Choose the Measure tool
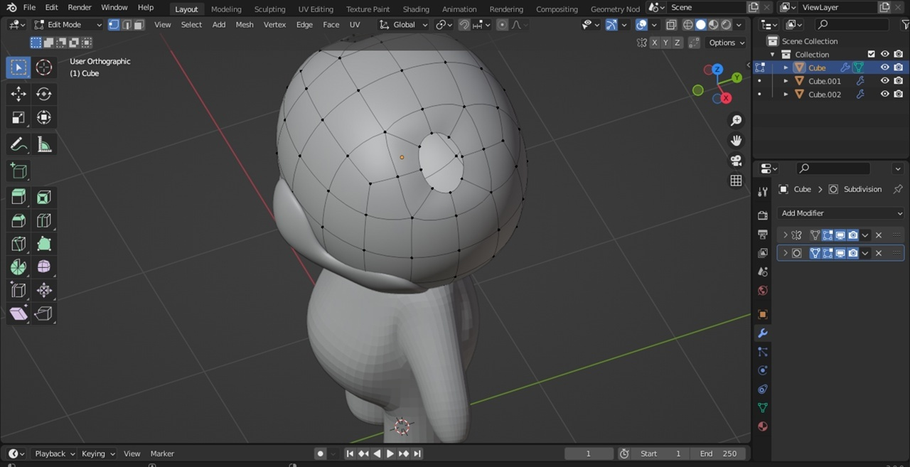Screen dimensions: 910x467 point(44,145)
